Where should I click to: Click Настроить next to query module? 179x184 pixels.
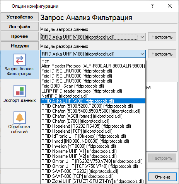[x=162, y=37]
